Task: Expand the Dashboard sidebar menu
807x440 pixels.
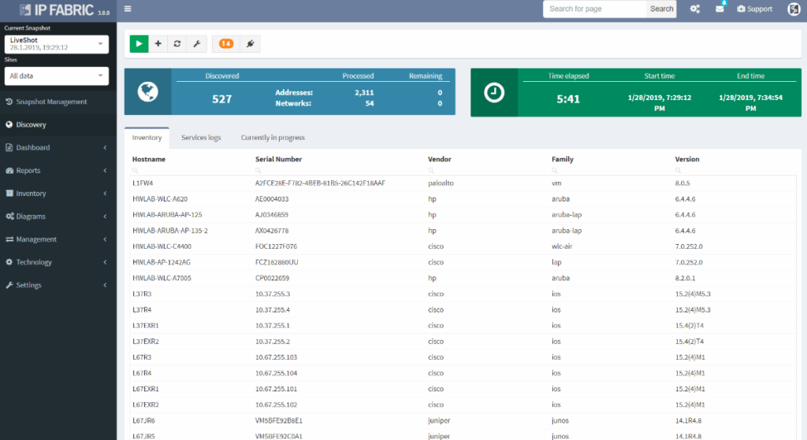Action: tap(58, 147)
